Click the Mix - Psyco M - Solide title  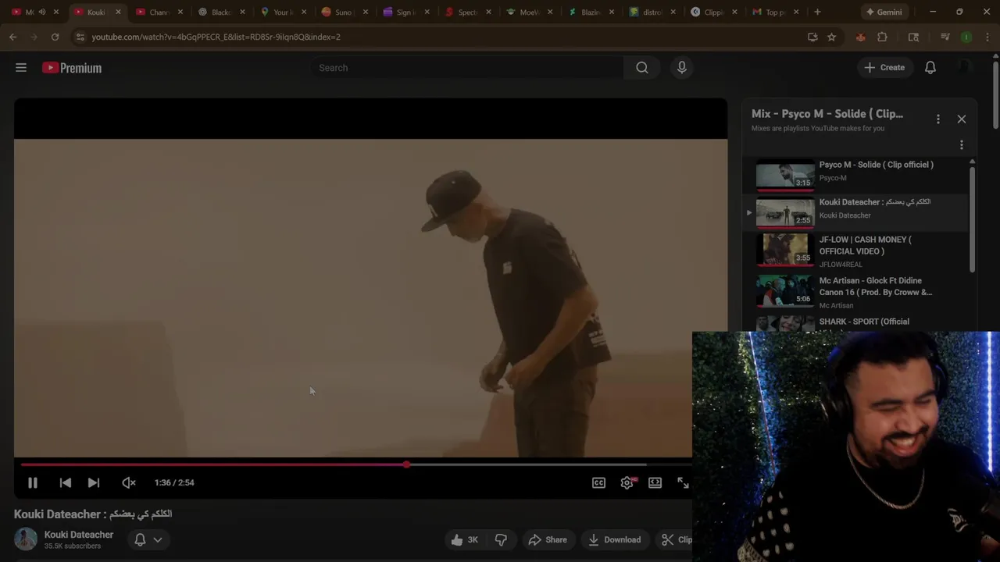click(827, 114)
